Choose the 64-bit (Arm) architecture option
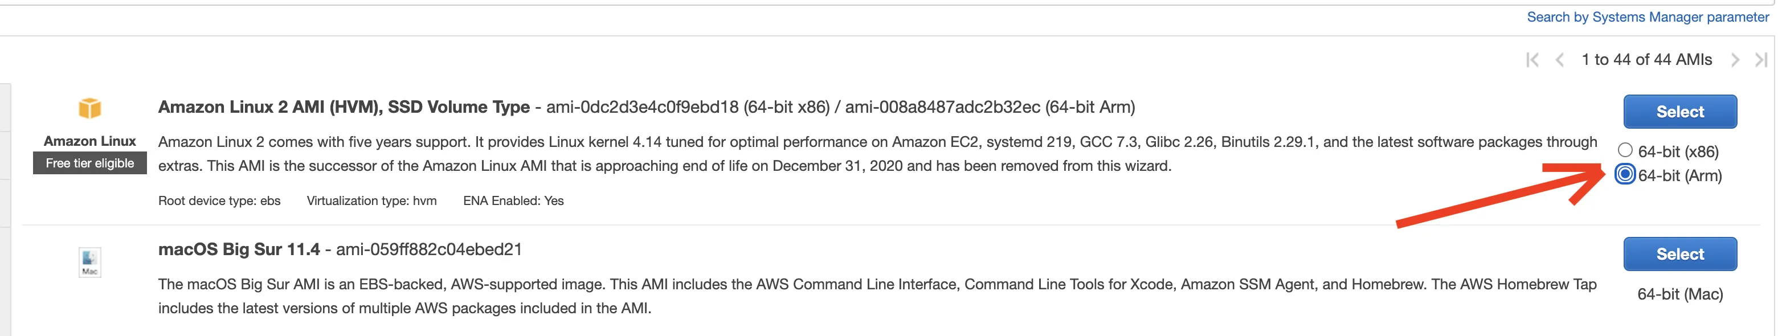 click(x=1625, y=174)
